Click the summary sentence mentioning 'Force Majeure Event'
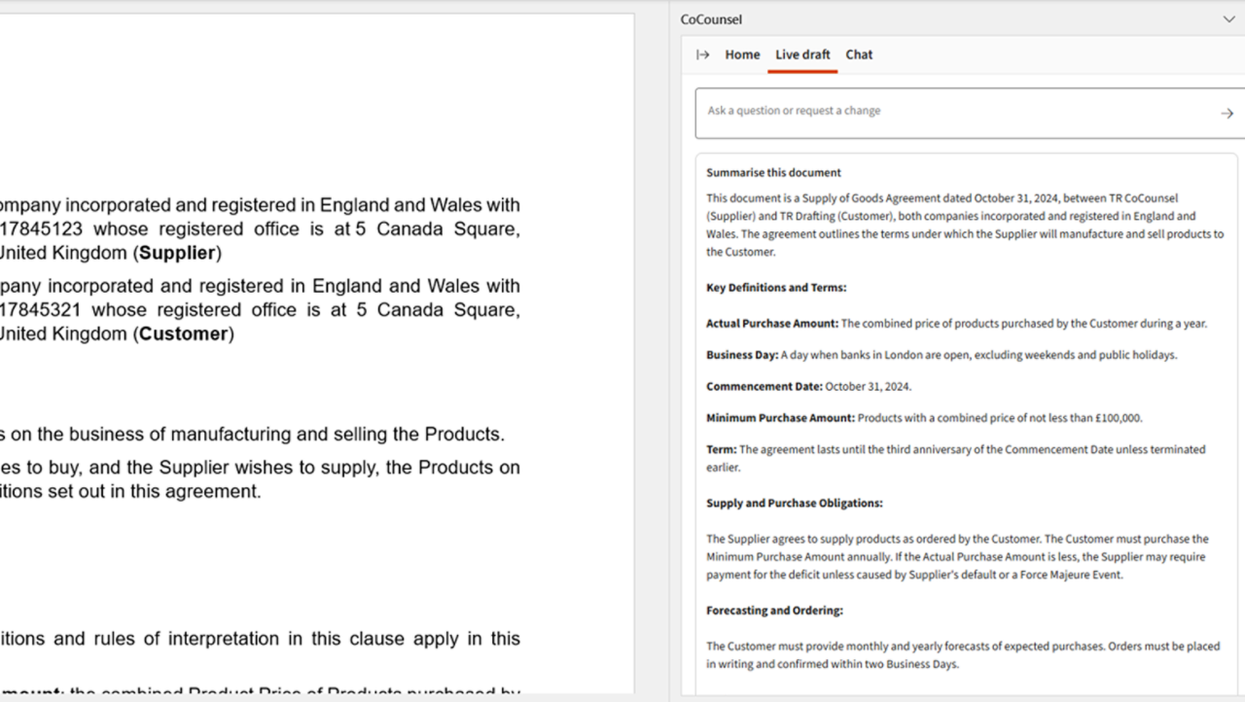 958,566
